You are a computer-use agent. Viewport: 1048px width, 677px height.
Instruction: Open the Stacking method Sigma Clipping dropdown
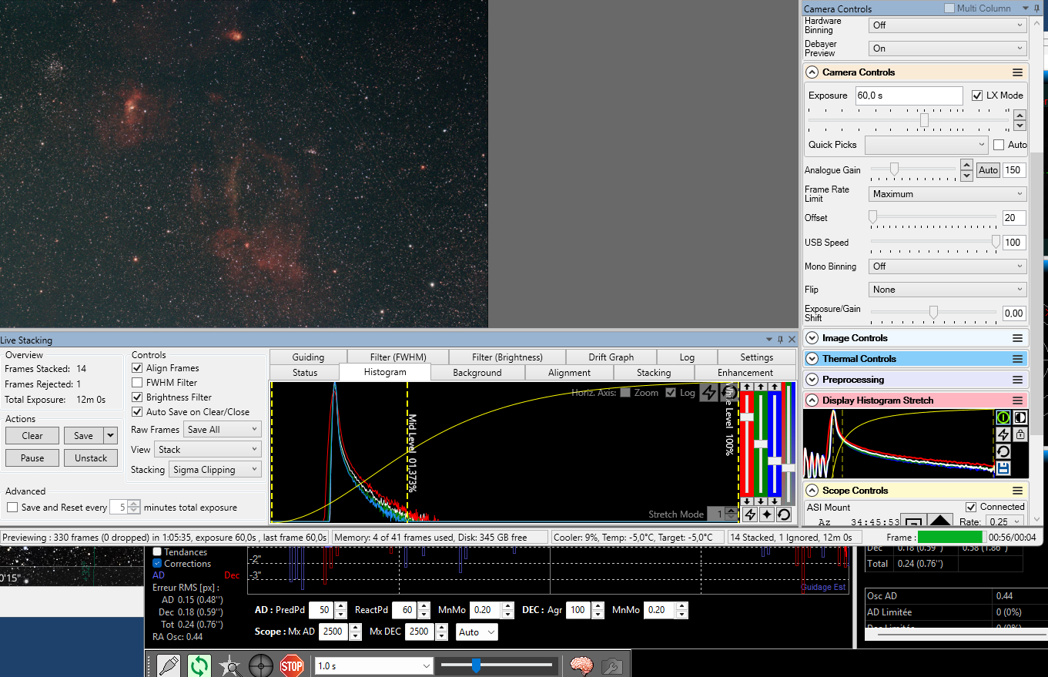click(215, 470)
